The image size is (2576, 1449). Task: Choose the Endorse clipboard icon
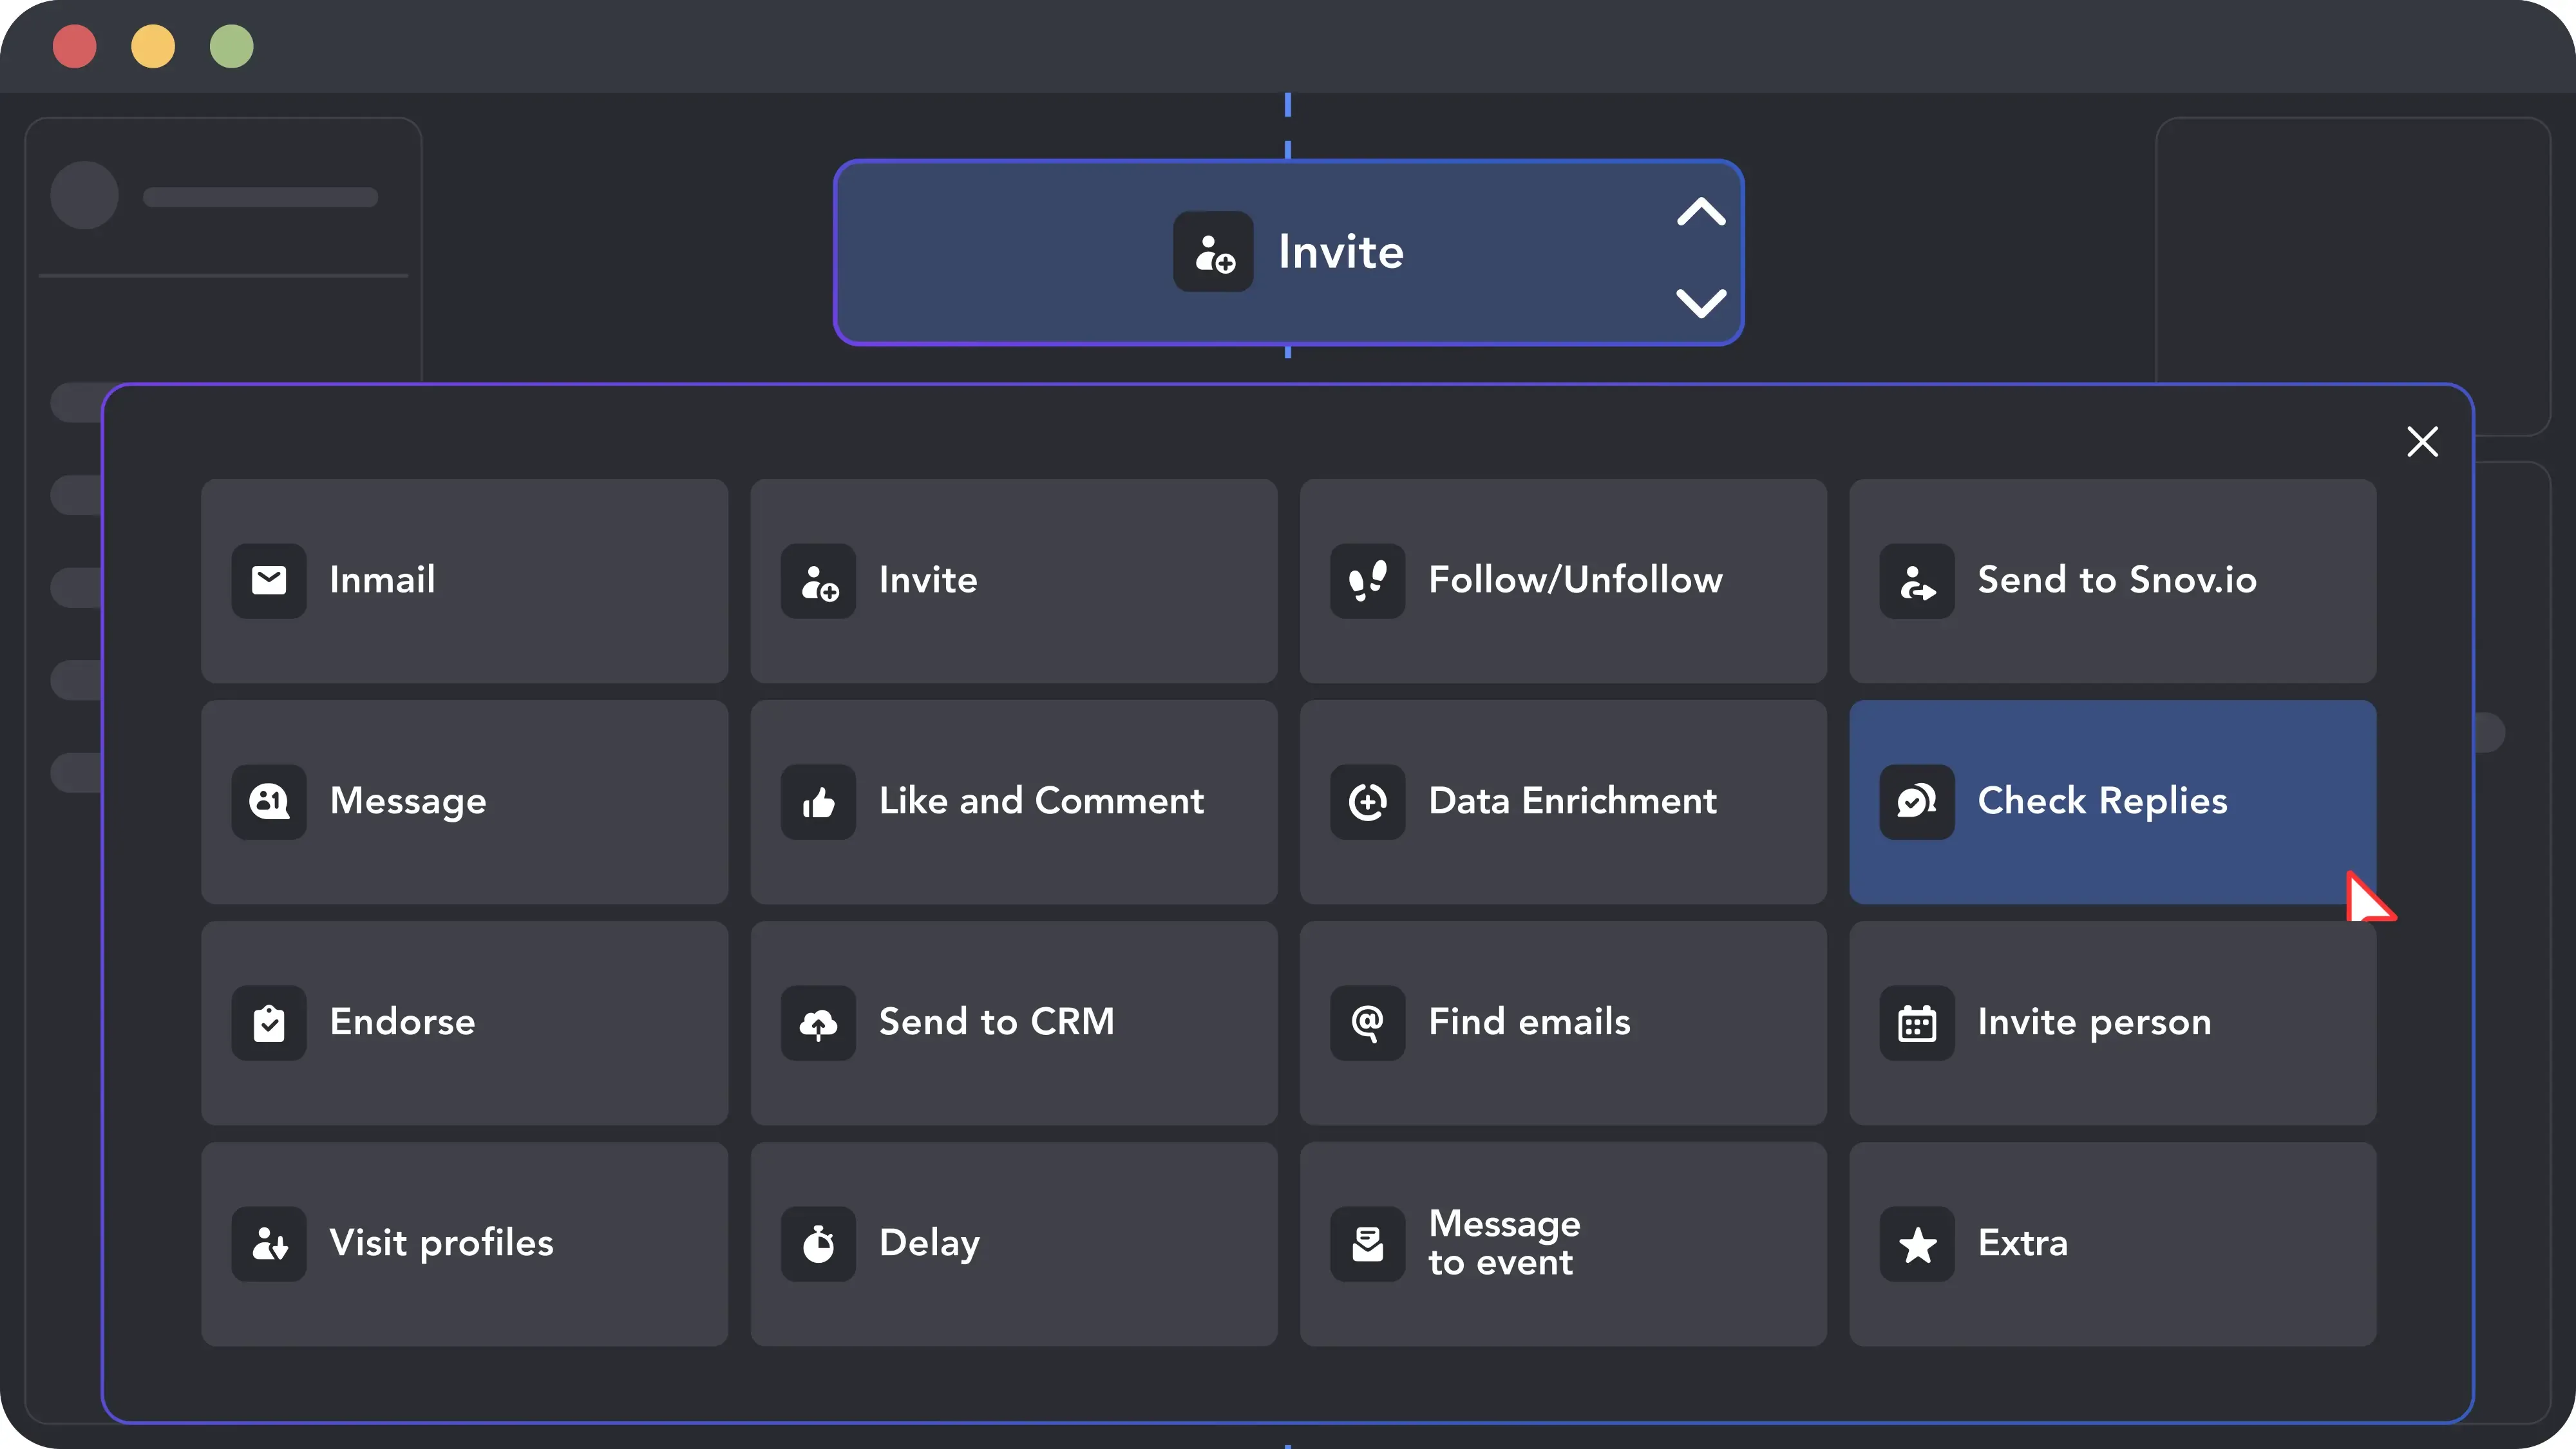click(x=268, y=1022)
